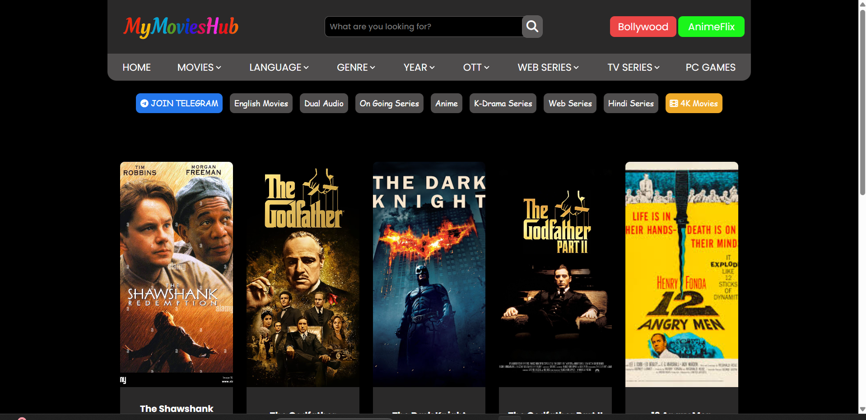Expand the TV SERIES dropdown menu
The width and height of the screenshot is (866, 420).
[633, 67]
